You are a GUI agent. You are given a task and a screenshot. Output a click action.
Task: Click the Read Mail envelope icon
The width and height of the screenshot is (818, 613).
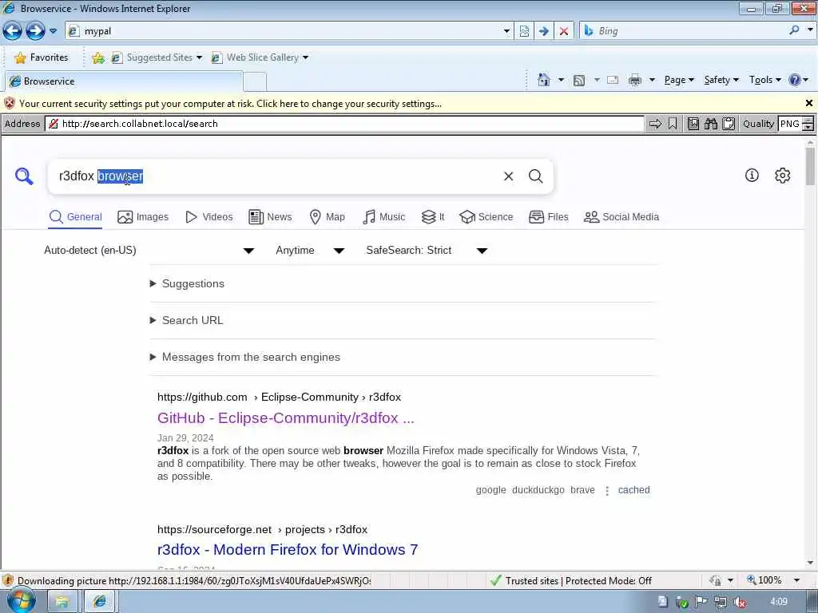pyautogui.click(x=613, y=80)
